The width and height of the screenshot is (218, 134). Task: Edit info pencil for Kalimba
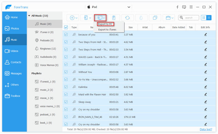(206, 87)
